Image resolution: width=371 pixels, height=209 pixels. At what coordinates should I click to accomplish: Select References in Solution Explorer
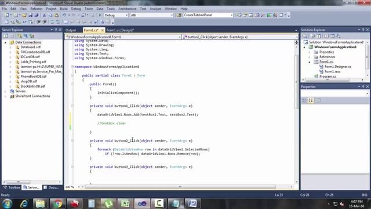coord(327,57)
